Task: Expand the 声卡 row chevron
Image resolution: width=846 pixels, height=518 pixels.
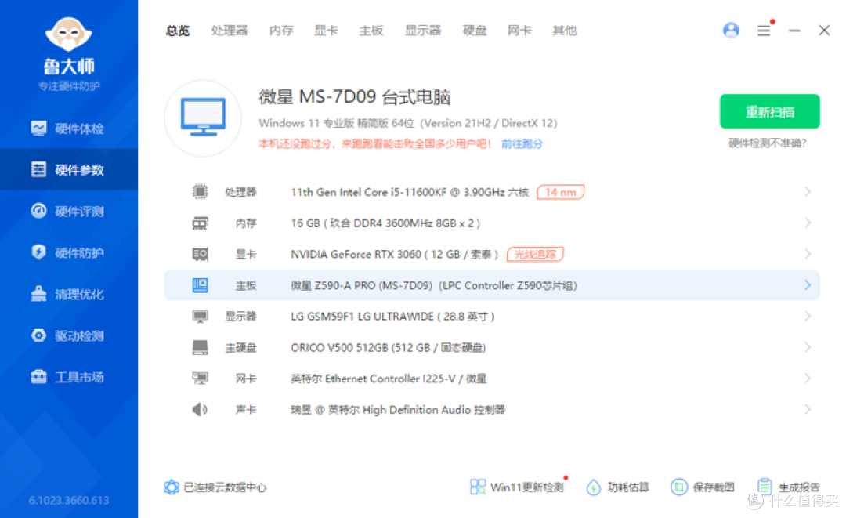Action: coord(808,410)
